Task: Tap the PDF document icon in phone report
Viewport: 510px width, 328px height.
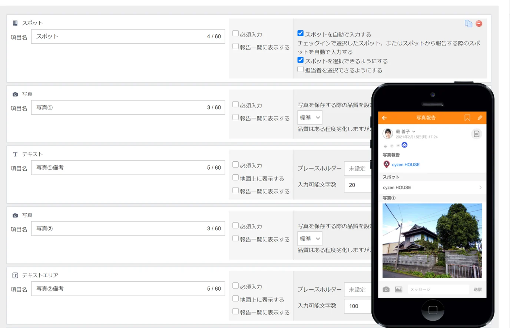Action: (477, 134)
